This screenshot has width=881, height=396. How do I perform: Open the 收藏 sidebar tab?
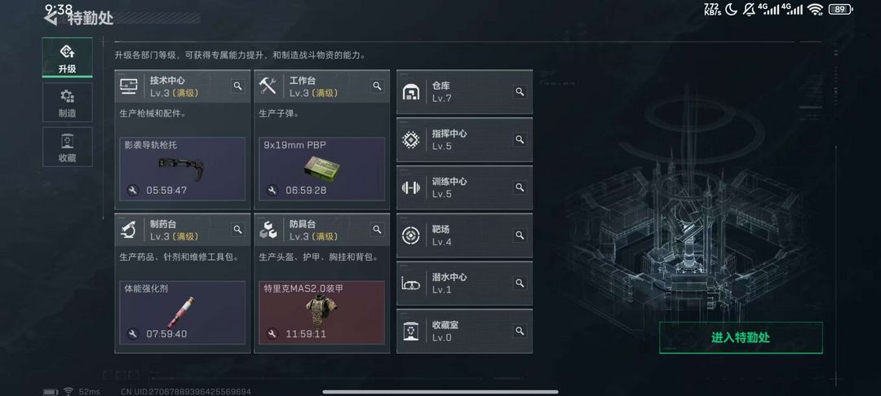click(x=68, y=147)
